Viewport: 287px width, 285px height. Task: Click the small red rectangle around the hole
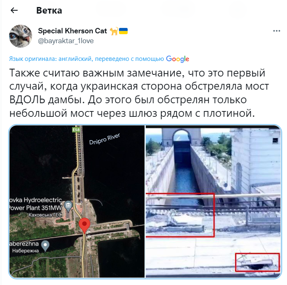pyautogui.click(x=257, y=262)
